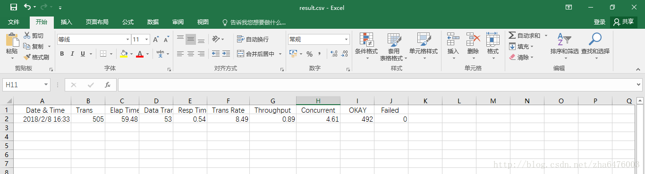Open the 对齐方式 alignment dialog launcher
Image resolution: width=645 pixels, height=174 pixels.
[x=282, y=69]
